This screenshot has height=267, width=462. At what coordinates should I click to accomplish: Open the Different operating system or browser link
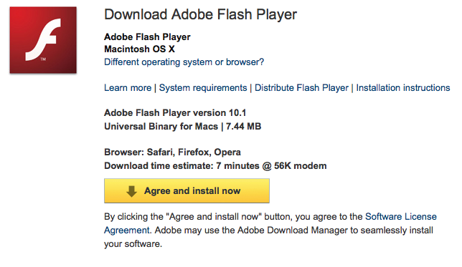184,62
